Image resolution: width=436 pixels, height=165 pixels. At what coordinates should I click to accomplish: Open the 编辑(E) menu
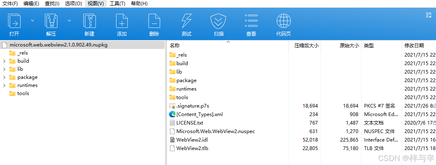pos(31,4)
